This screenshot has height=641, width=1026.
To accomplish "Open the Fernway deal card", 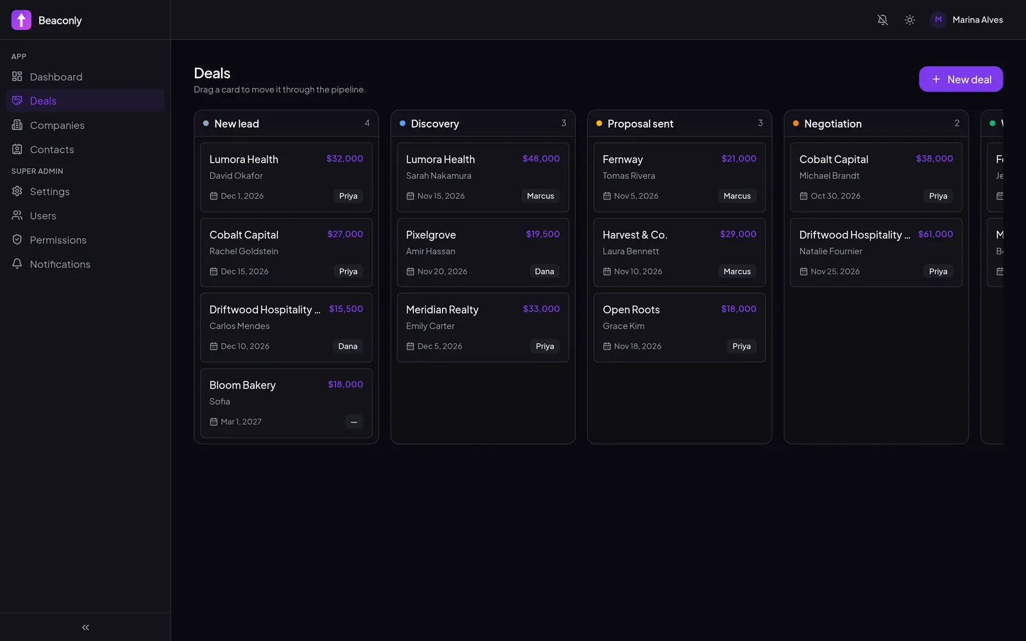I will [680, 178].
